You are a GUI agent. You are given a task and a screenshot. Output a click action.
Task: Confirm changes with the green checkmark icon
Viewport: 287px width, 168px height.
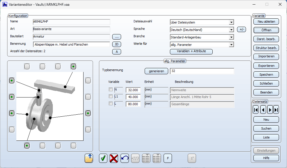point(103,158)
